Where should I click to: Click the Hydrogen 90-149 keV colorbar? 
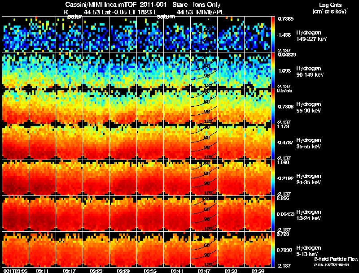(x=273, y=70)
